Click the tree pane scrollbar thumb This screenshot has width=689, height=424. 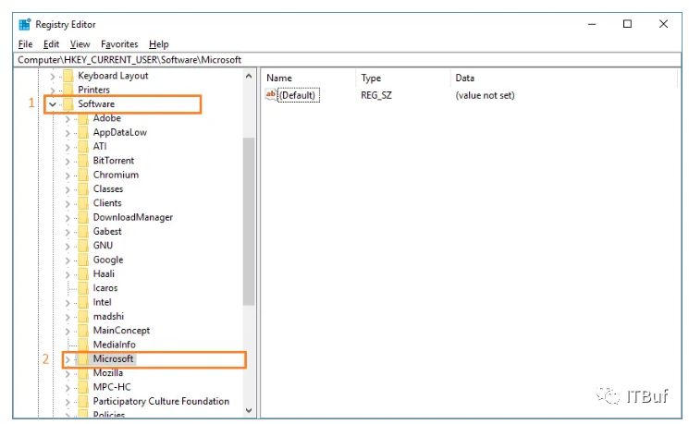[x=249, y=221]
